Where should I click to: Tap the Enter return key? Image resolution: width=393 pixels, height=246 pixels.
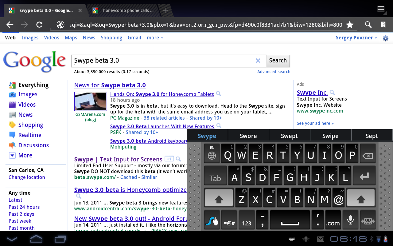pos(364,176)
